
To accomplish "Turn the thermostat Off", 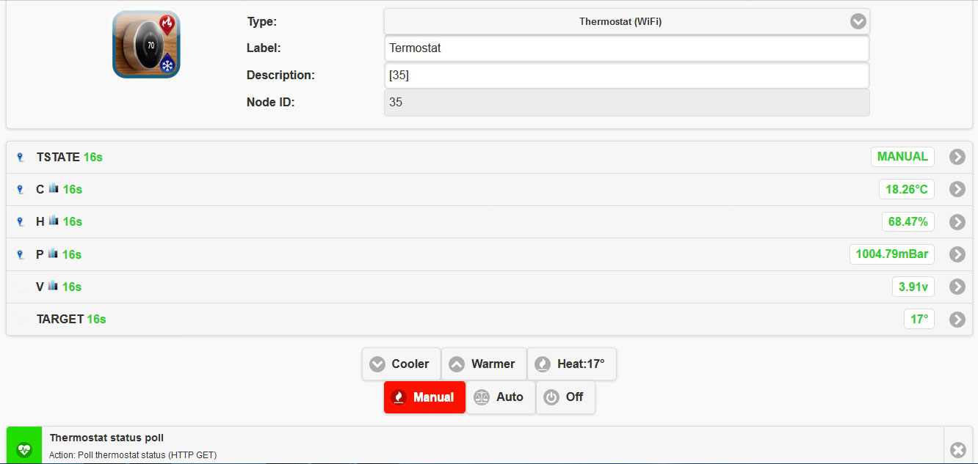I will [565, 397].
